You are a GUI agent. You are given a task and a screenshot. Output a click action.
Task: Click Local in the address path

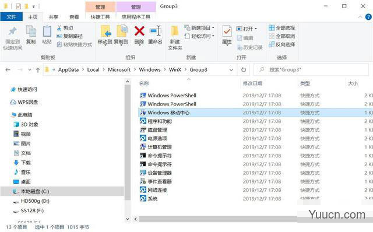pos(93,70)
